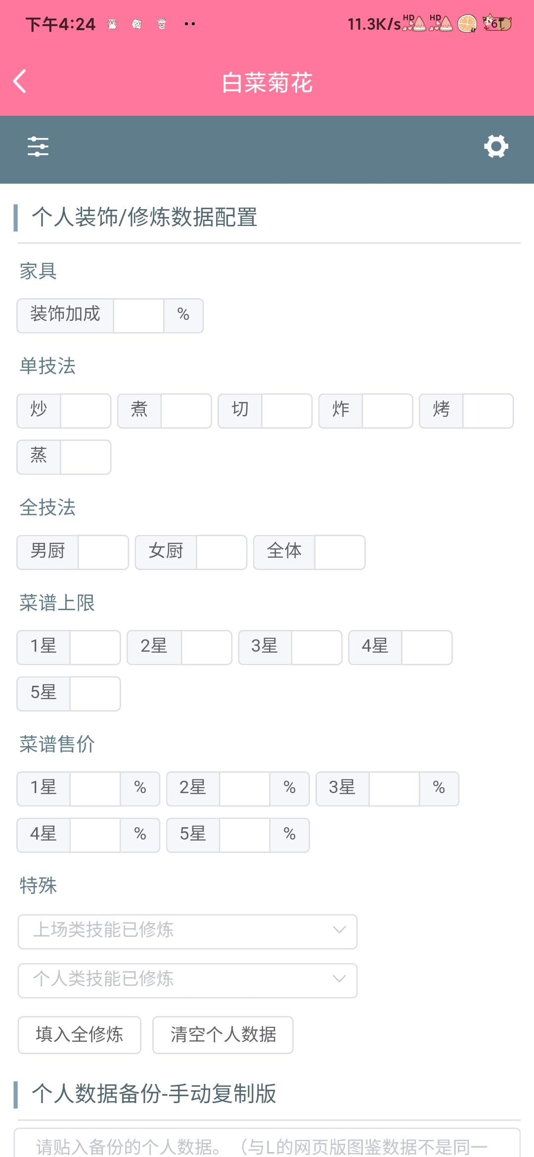534x1157 pixels.
Task: Tap the personal data backup text area
Action: (x=267, y=1145)
